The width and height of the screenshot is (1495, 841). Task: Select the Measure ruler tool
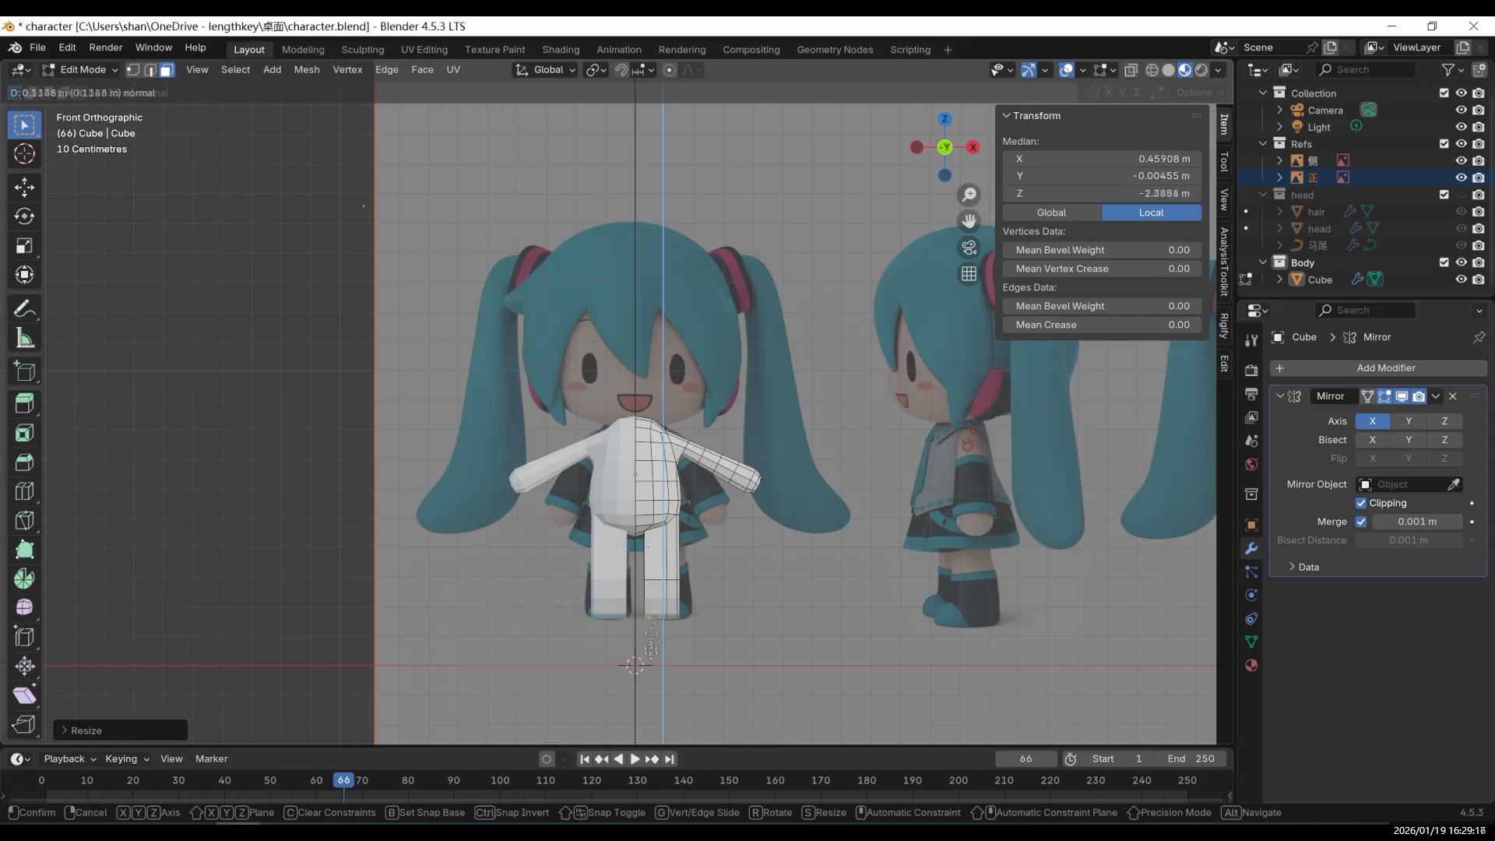click(24, 339)
